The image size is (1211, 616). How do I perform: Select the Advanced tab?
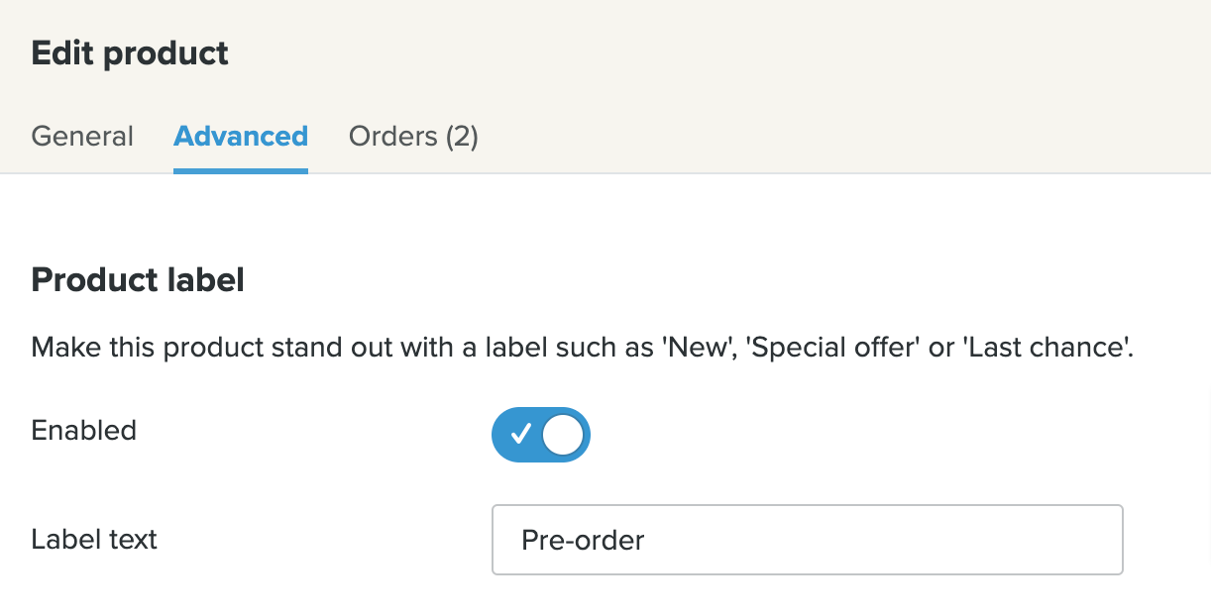click(x=241, y=137)
